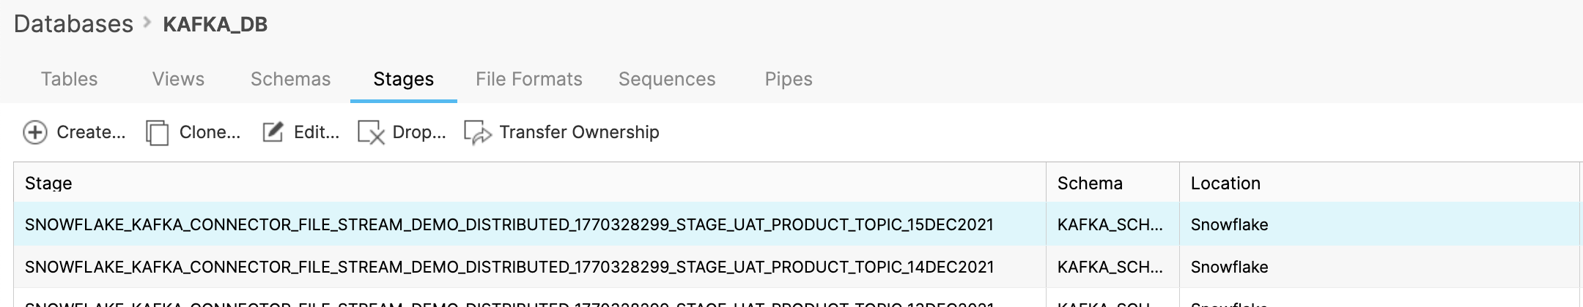Viewport: 1583px width, 307px height.
Task: Go to the Schemas tab
Action: click(290, 79)
